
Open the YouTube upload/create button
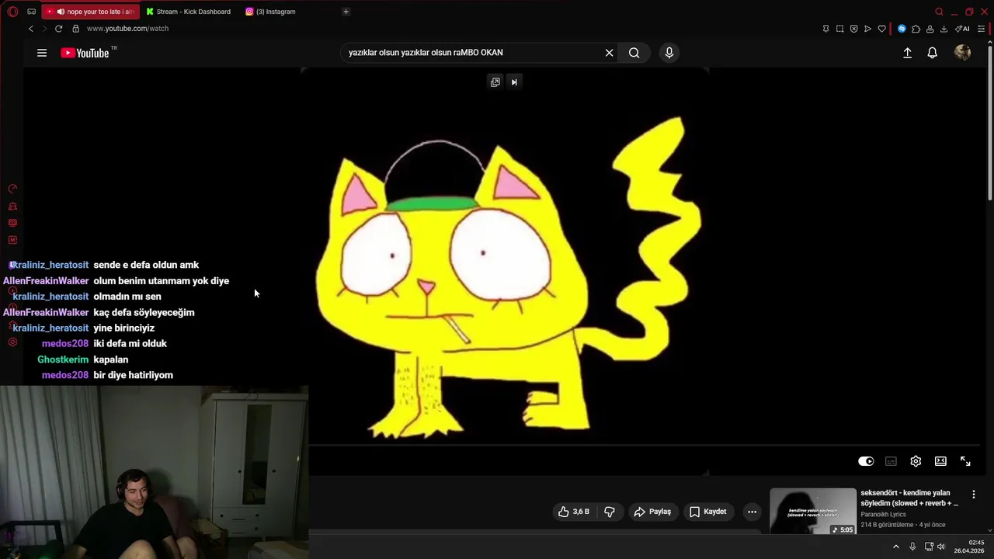click(907, 53)
